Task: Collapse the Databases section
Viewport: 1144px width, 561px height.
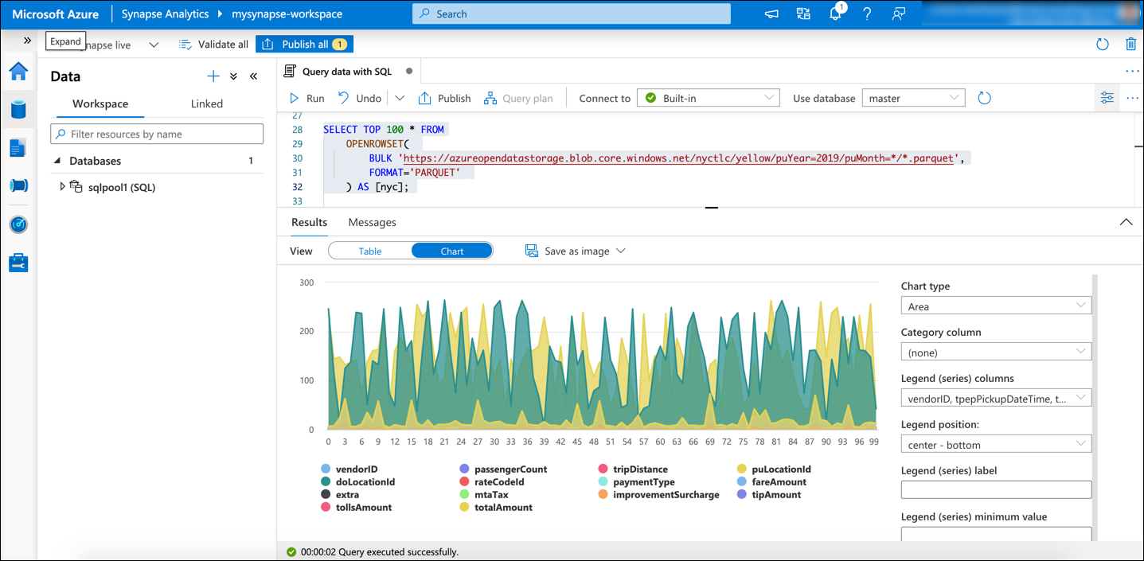Action: pyautogui.click(x=57, y=161)
